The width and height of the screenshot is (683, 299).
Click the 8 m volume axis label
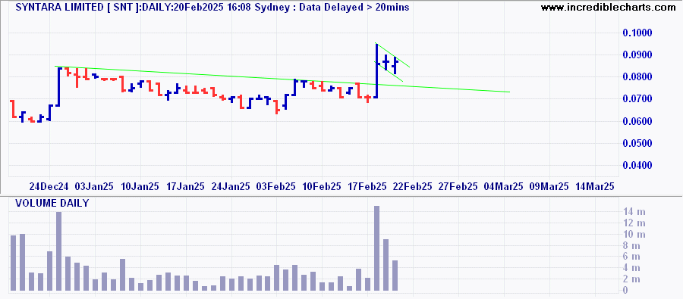(637, 245)
